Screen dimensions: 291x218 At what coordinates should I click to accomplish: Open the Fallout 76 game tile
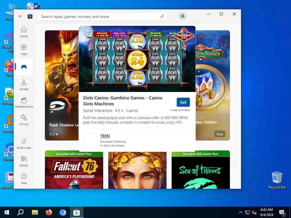(74, 170)
